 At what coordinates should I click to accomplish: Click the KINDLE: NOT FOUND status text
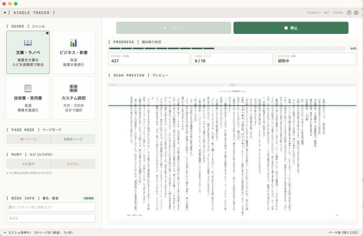point(325,13)
